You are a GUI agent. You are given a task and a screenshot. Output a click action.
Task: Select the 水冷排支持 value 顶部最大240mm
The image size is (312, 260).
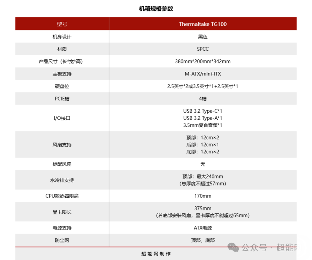[202, 176]
